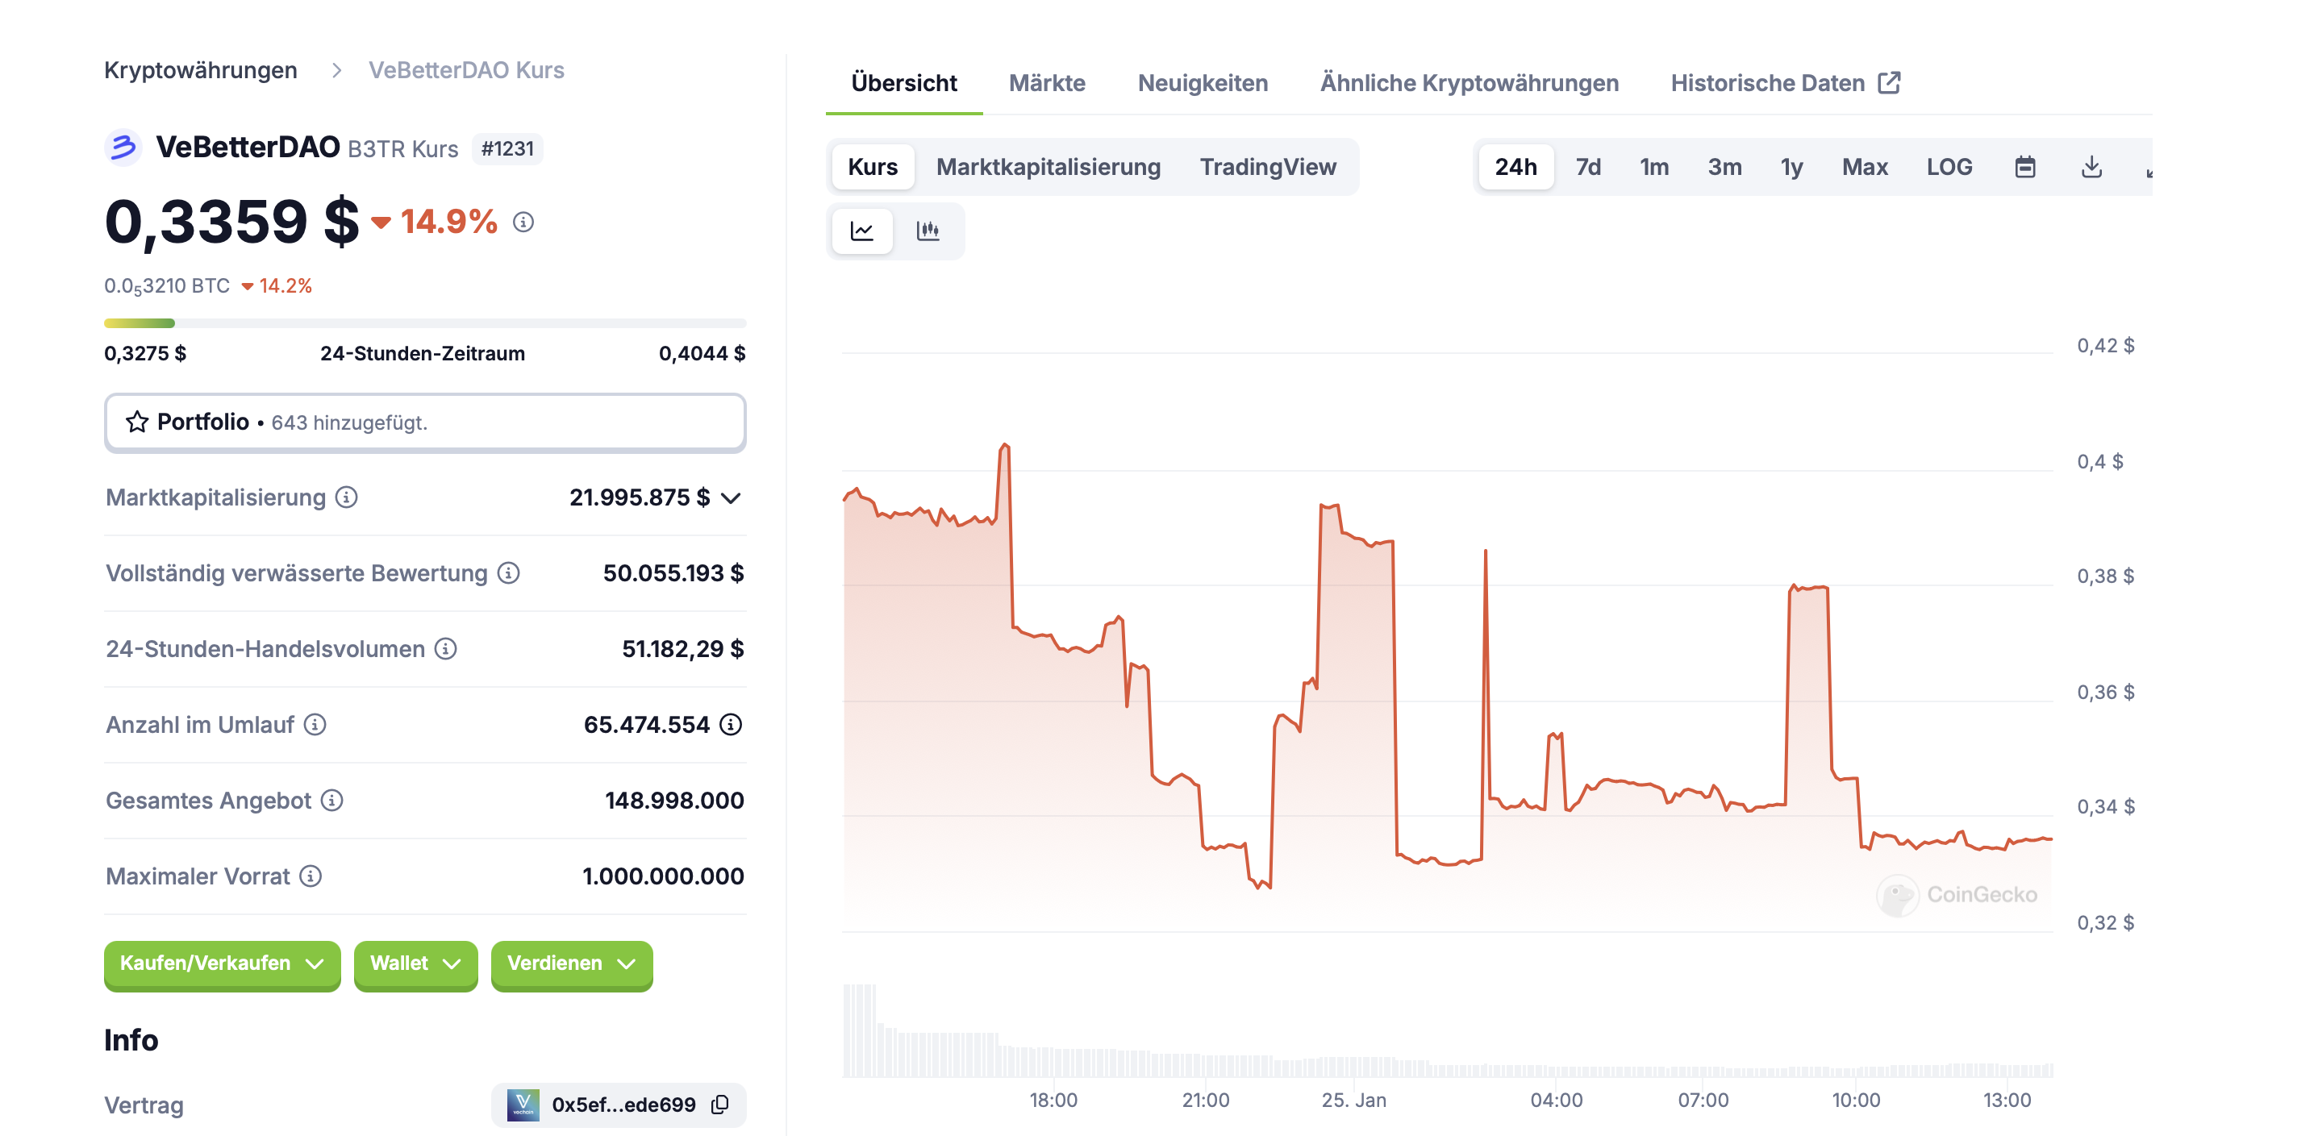The height and width of the screenshot is (1136, 2318).
Task: Click breadcrumb chevron separator arrow
Action: pyautogui.click(x=336, y=70)
